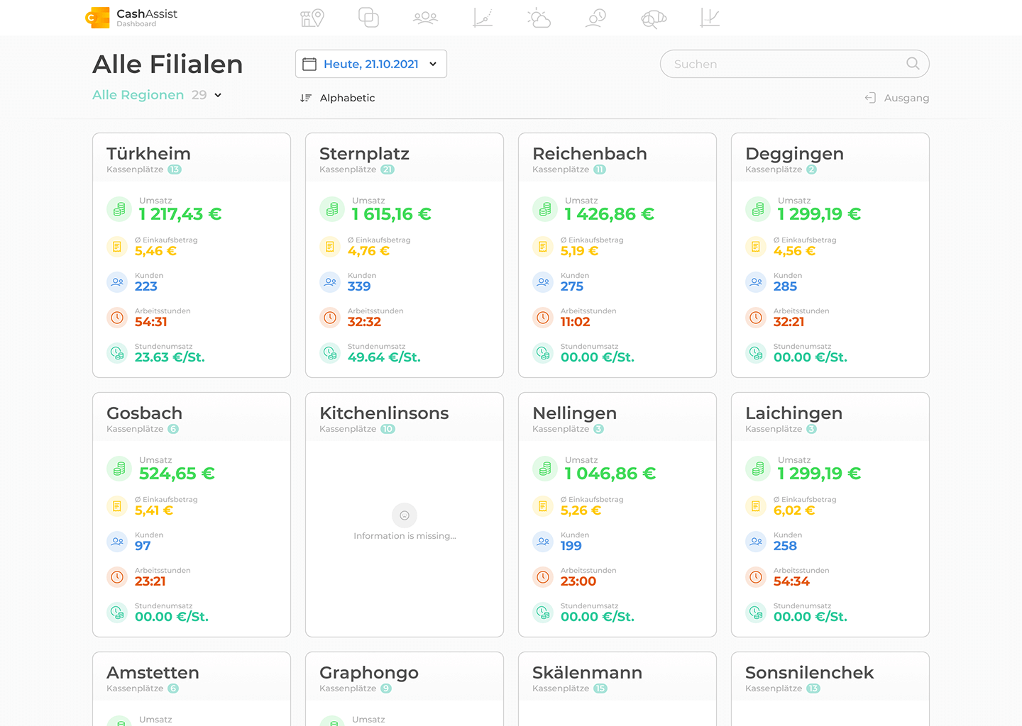The width and height of the screenshot is (1022, 726).
Task: Click Sternplatz Kassenplätze badge 21
Action: tap(388, 169)
